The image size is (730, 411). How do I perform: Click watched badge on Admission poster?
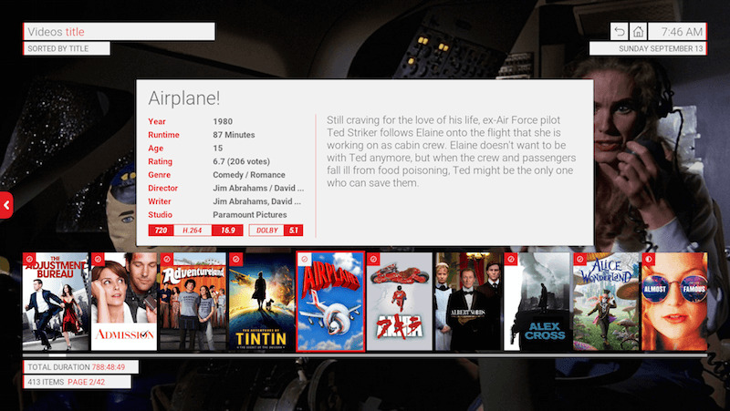[98, 259]
